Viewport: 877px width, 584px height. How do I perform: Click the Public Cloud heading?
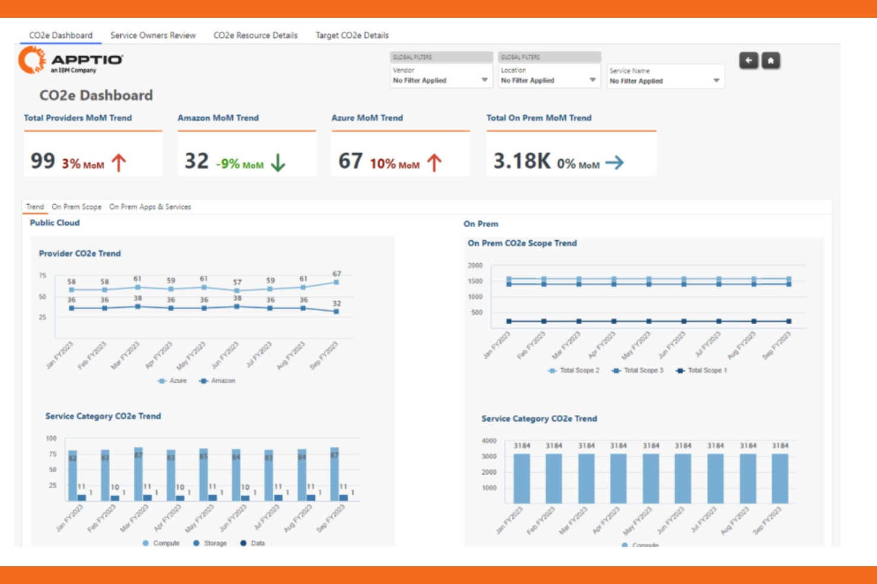(x=55, y=222)
